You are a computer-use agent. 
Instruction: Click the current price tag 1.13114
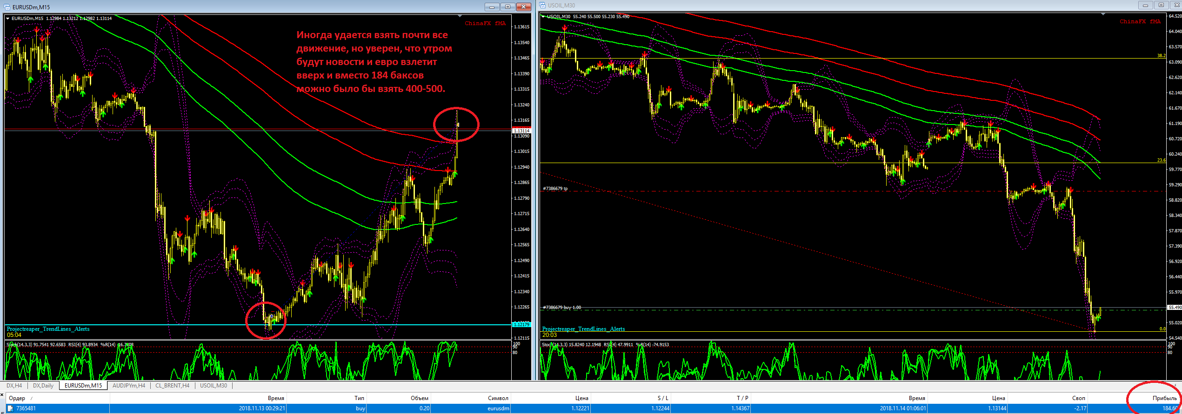pyautogui.click(x=521, y=131)
